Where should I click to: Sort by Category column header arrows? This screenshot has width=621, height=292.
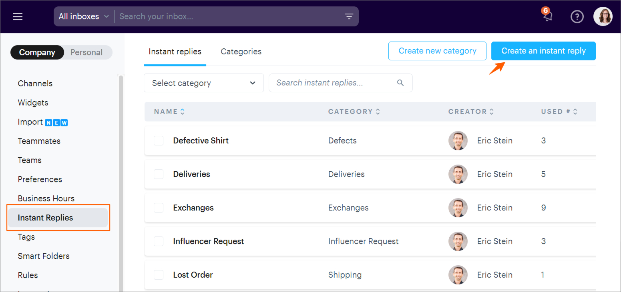(x=378, y=112)
